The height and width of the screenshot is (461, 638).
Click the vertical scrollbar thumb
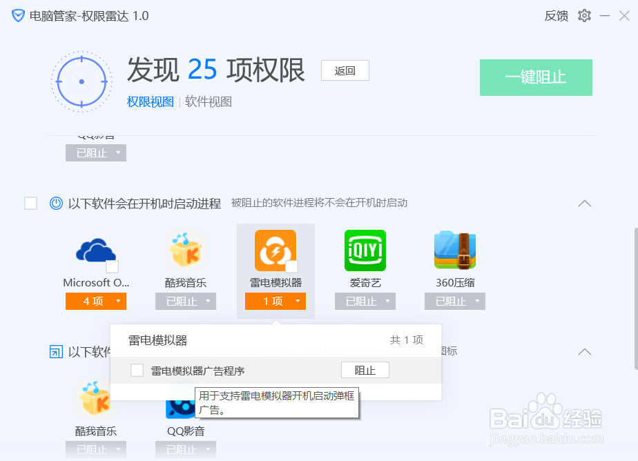pyautogui.click(x=635, y=299)
